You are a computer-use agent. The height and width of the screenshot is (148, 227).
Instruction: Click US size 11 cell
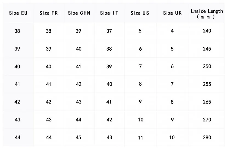pyautogui.click(x=140, y=138)
